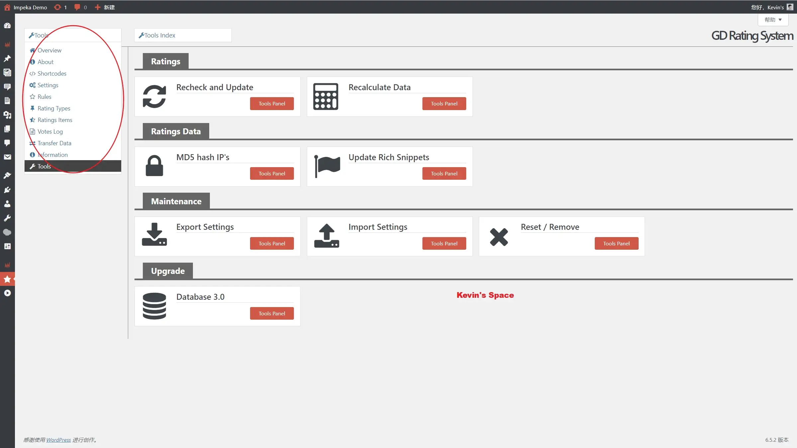Open the Users person icon in sidebar
797x448 pixels.
pyautogui.click(x=7, y=204)
